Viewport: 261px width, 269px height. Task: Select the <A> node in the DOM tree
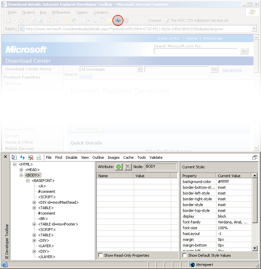point(42,186)
